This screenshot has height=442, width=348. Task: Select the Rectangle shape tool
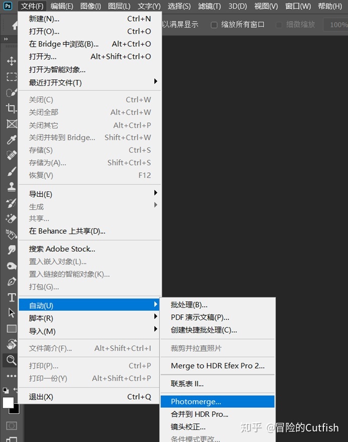click(x=11, y=329)
